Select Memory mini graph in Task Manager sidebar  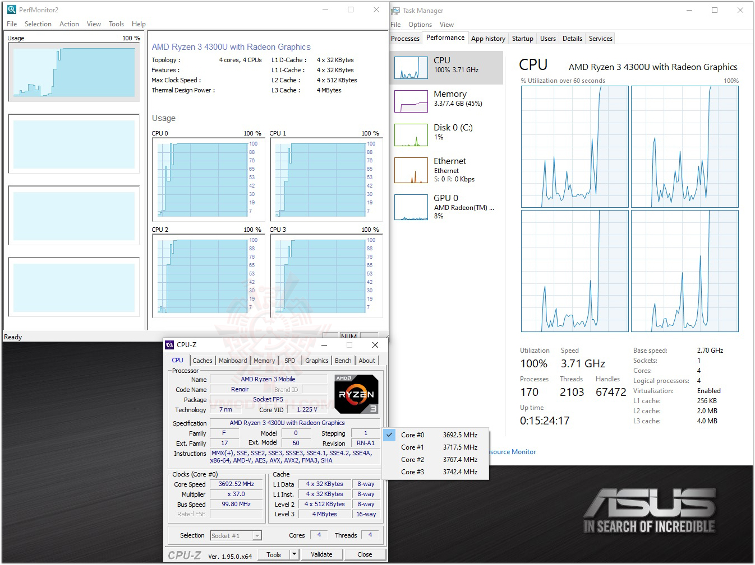[x=411, y=101]
